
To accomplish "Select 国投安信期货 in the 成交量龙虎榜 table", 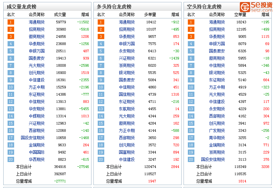I will [33, 138].
